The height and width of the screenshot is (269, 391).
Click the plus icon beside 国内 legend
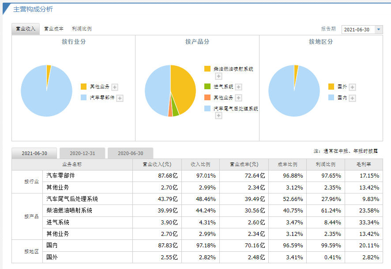352,98
